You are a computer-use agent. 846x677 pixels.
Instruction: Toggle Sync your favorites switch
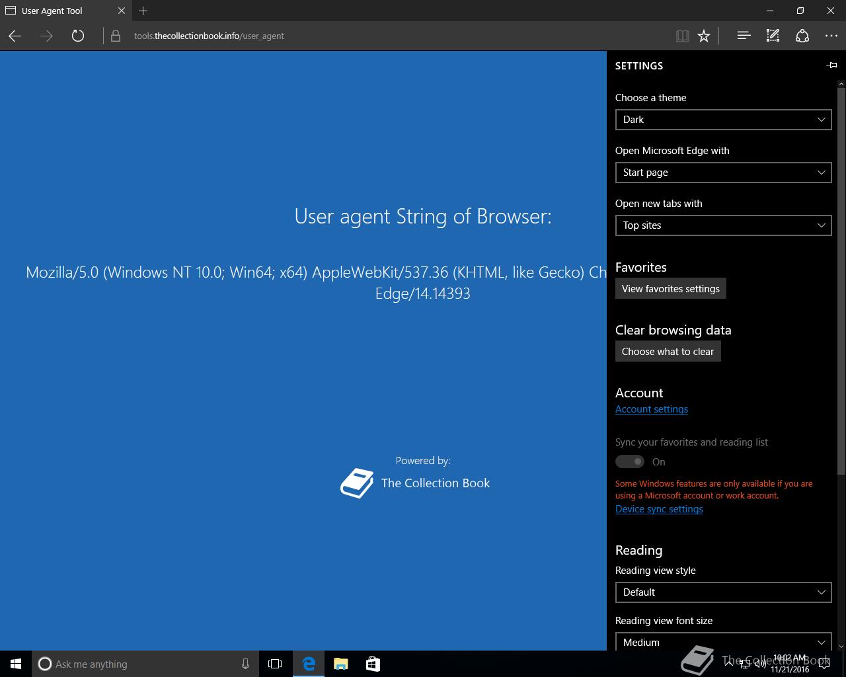point(630,461)
